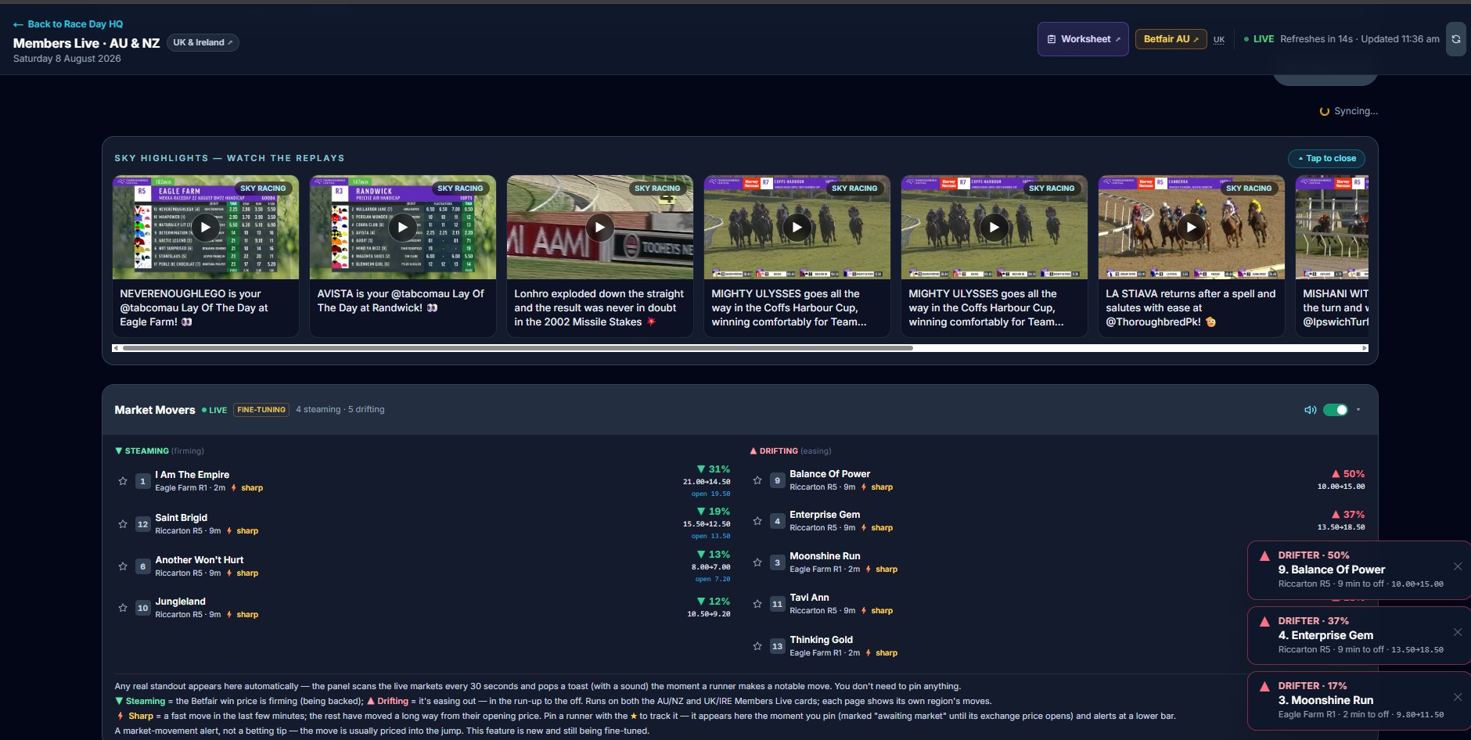Open the Worksheet

coord(1083,39)
